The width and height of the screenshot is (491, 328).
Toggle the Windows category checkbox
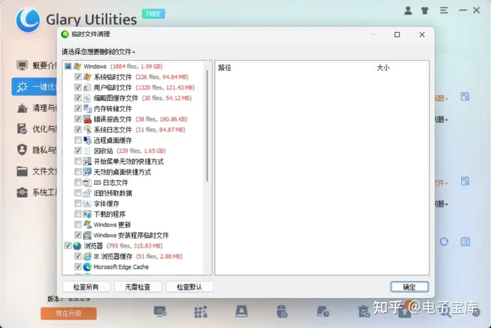68,66
